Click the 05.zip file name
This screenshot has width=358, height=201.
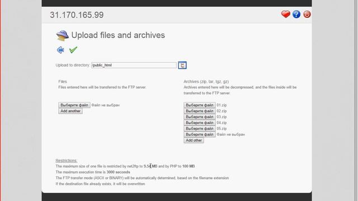(222, 128)
